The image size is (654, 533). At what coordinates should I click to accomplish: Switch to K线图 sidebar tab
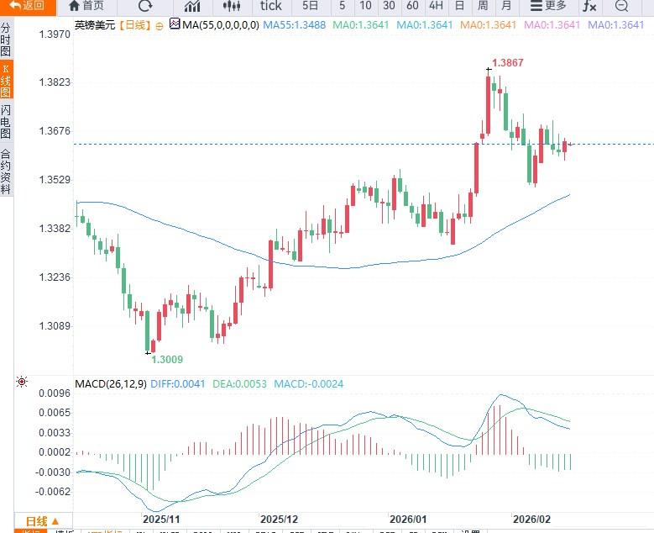click(6, 80)
